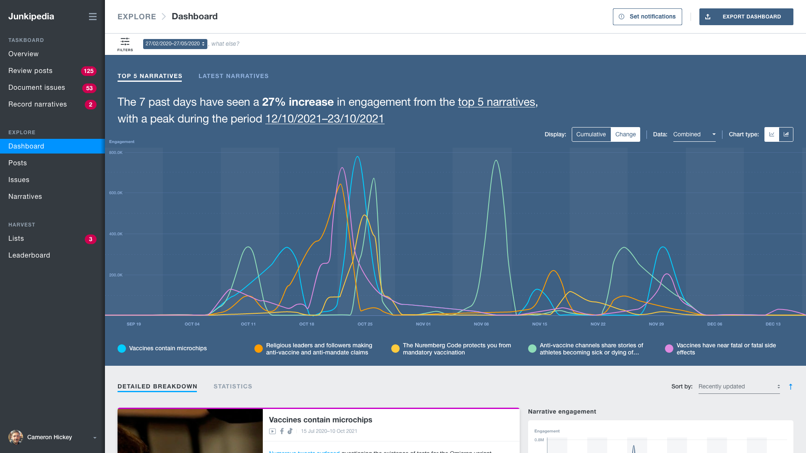Click the Review posts badge 125
The width and height of the screenshot is (806, 453).
(x=89, y=71)
